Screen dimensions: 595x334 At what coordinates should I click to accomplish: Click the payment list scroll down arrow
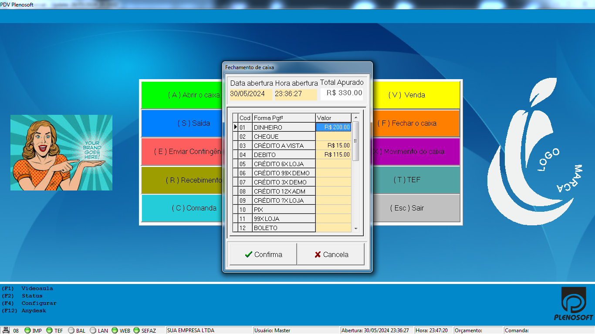pos(355,228)
